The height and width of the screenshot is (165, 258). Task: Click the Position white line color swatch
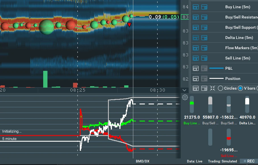216,79
